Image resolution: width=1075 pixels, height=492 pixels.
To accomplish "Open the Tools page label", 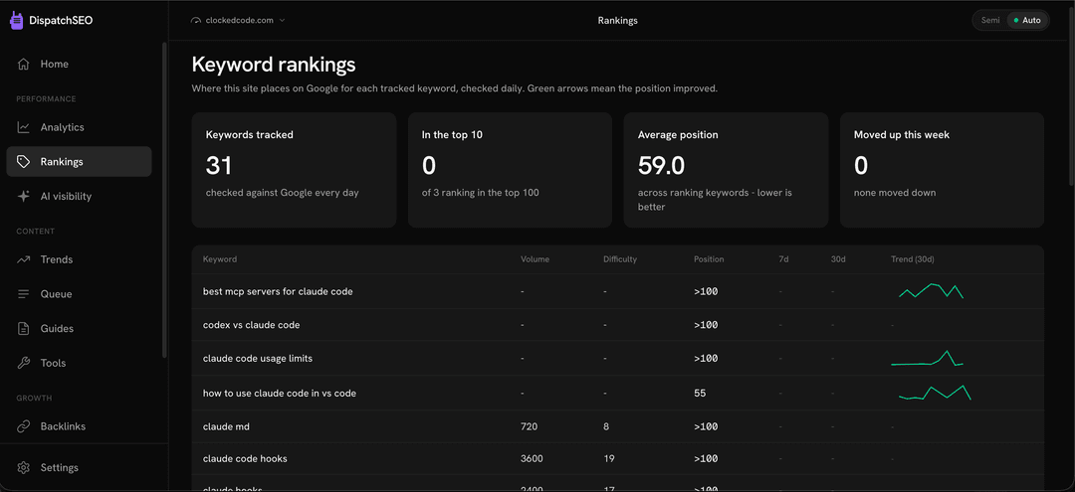I will (54, 364).
